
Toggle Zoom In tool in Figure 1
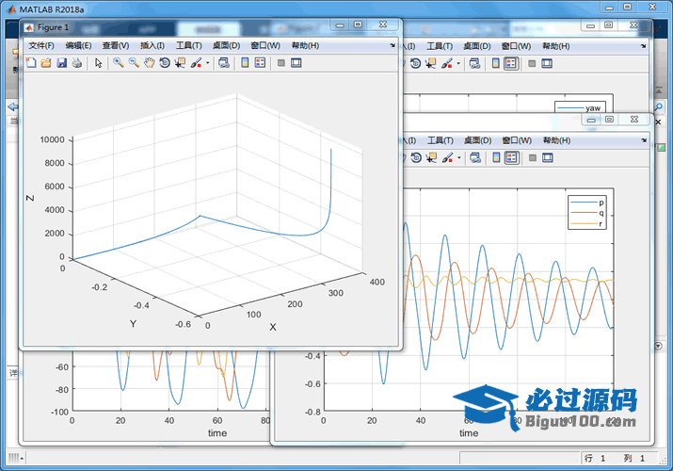pyautogui.click(x=119, y=63)
